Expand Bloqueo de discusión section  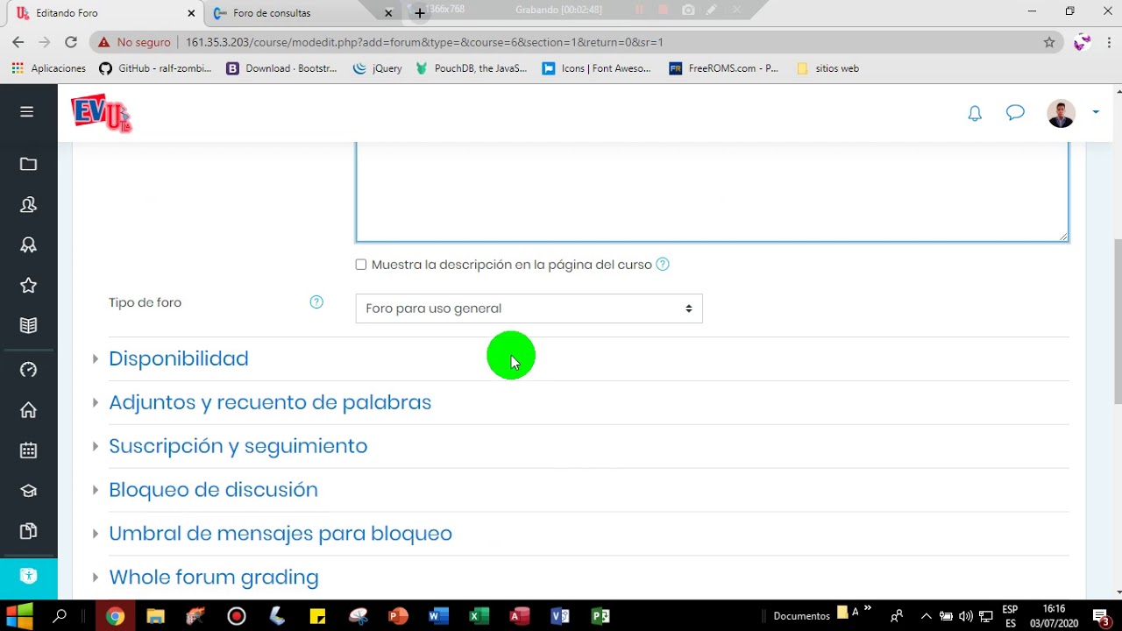(x=213, y=490)
